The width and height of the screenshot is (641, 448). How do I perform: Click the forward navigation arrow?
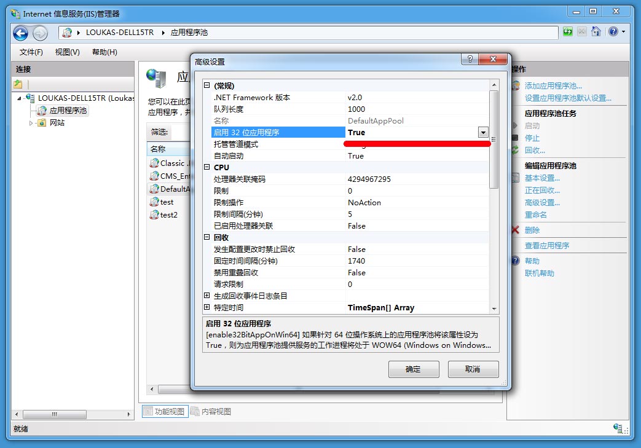click(40, 33)
